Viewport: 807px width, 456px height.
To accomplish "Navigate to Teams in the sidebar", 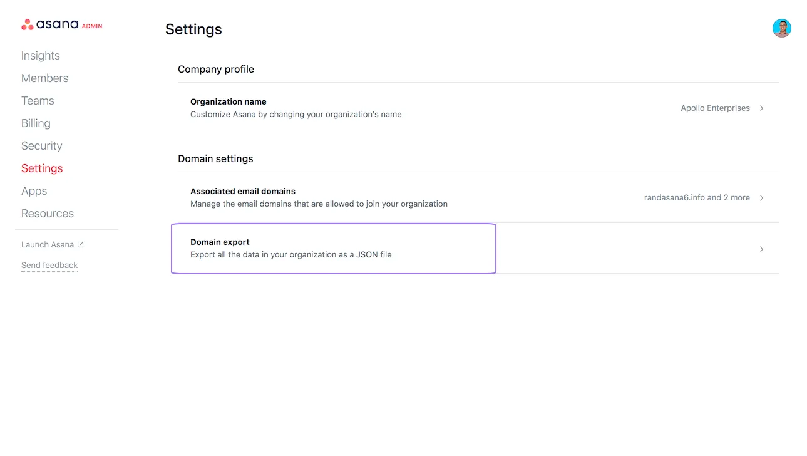I will [x=38, y=101].
